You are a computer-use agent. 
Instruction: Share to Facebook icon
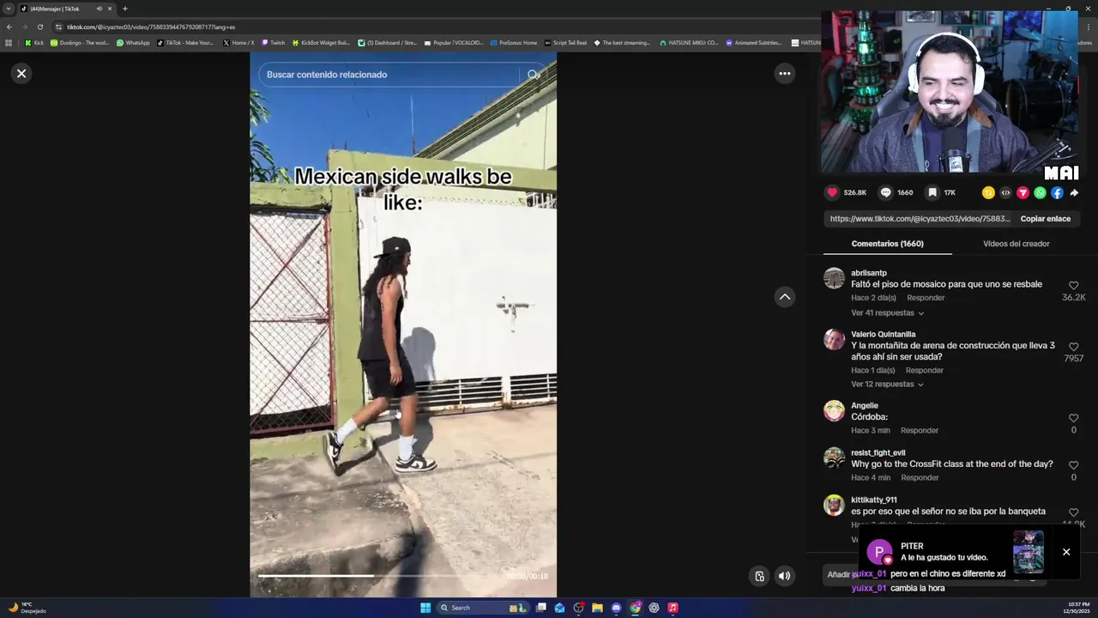1057,193
